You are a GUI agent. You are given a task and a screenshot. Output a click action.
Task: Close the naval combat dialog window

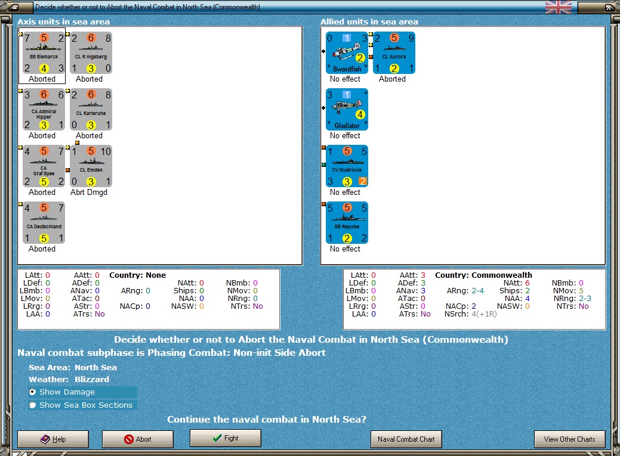(x=608, y=7)
